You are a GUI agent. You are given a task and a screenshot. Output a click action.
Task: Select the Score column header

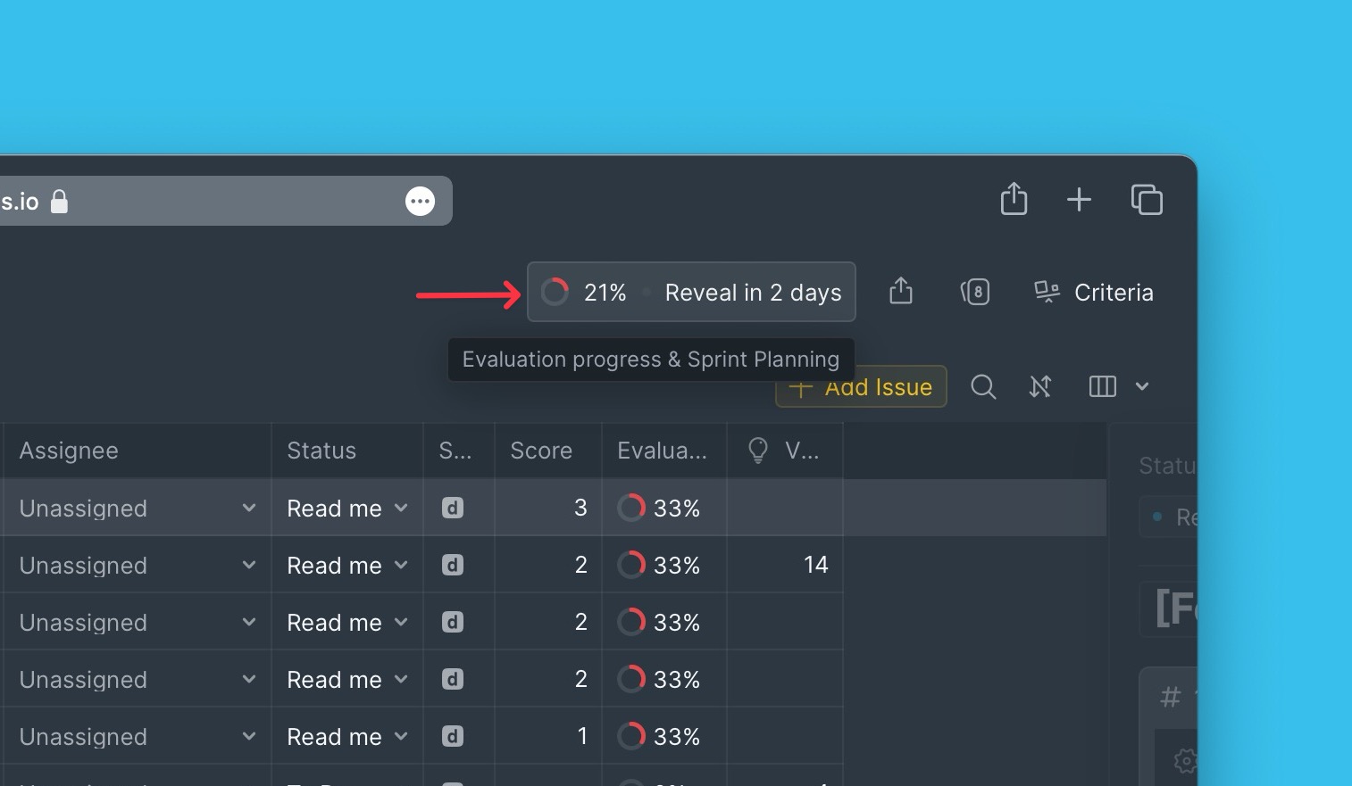coord(541,451)
